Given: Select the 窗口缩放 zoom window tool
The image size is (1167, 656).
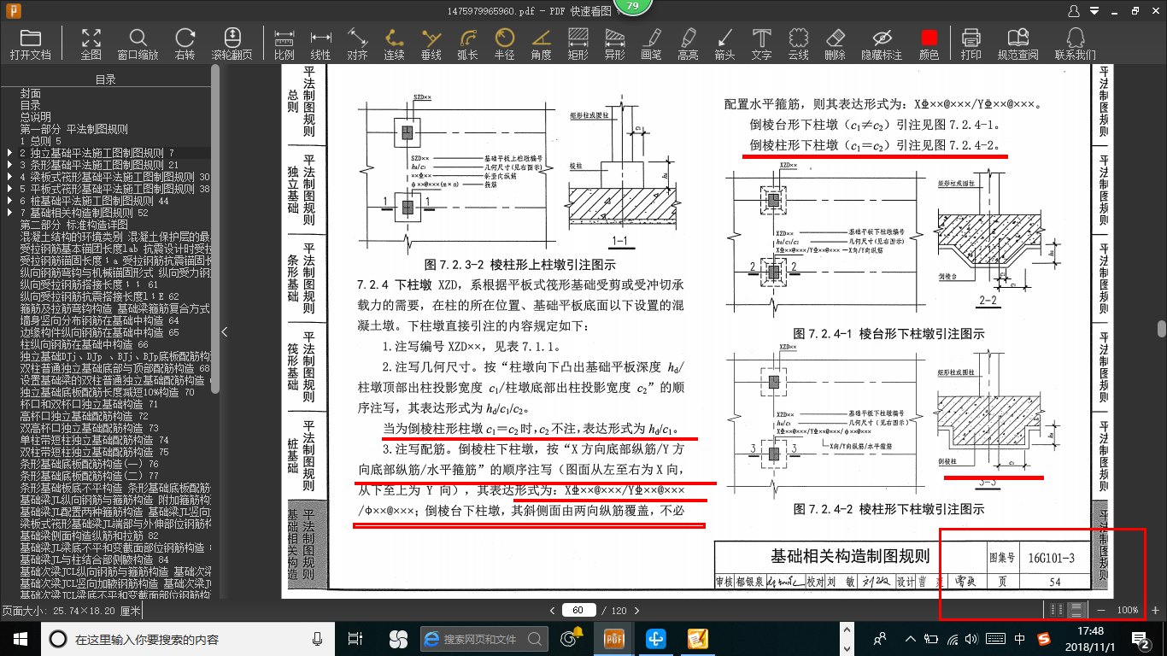Looking at the screenshot, I should pyautogui.click(x=138, y=44).
